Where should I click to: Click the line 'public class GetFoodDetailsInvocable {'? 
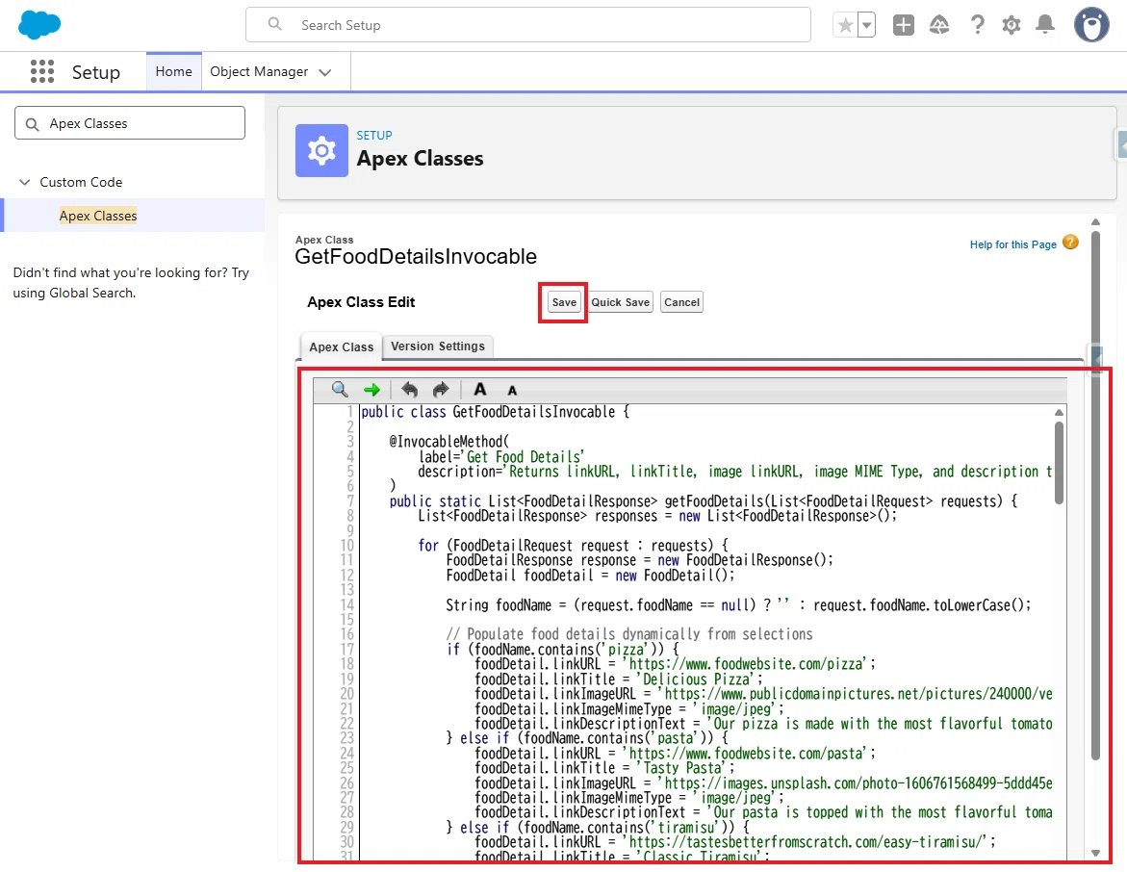click(x=496, y=412)
